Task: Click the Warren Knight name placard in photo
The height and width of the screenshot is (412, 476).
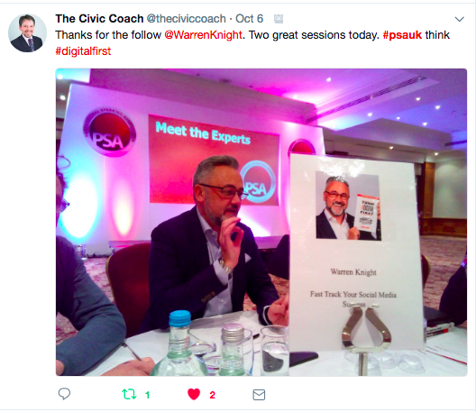Action: click(x=355, y=252)
